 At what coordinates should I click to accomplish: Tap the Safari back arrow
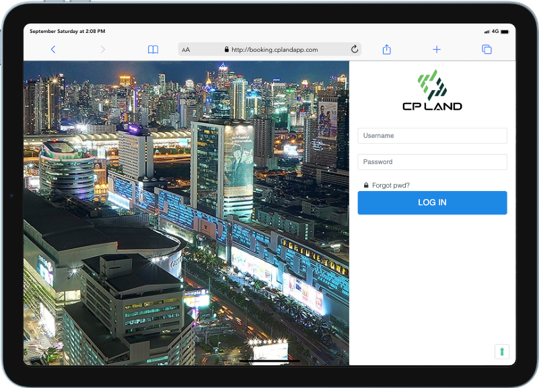point(53,49)
